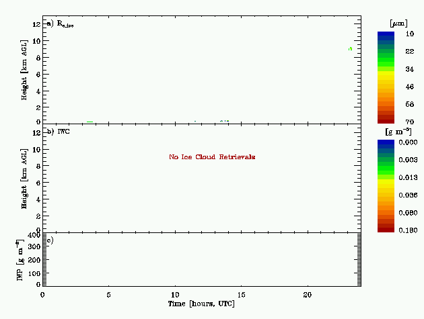Pick the yellow band of IWC colorbar

pyautogui.click(x=386, y=182)
